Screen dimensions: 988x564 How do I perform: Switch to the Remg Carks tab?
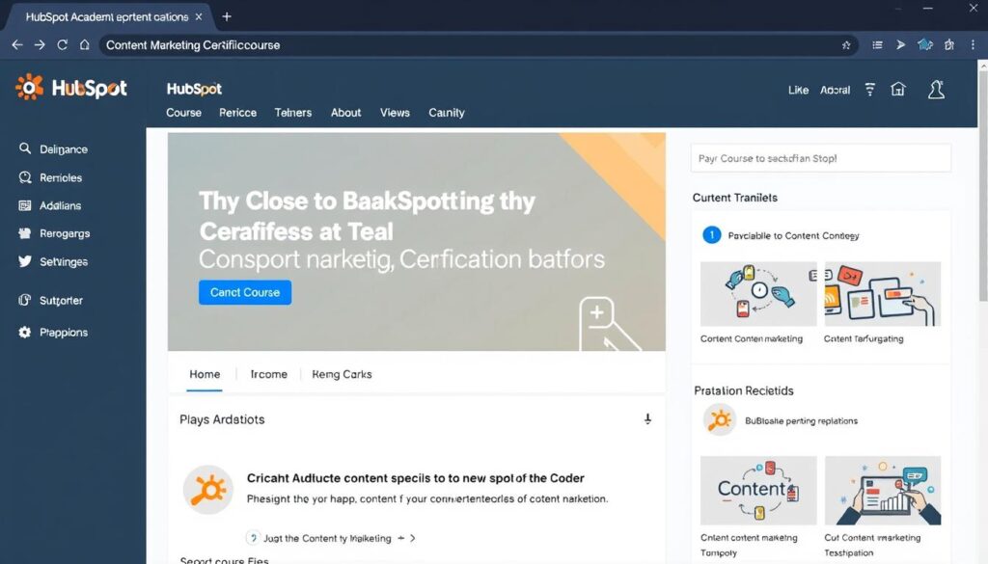(x=342, y=374)
